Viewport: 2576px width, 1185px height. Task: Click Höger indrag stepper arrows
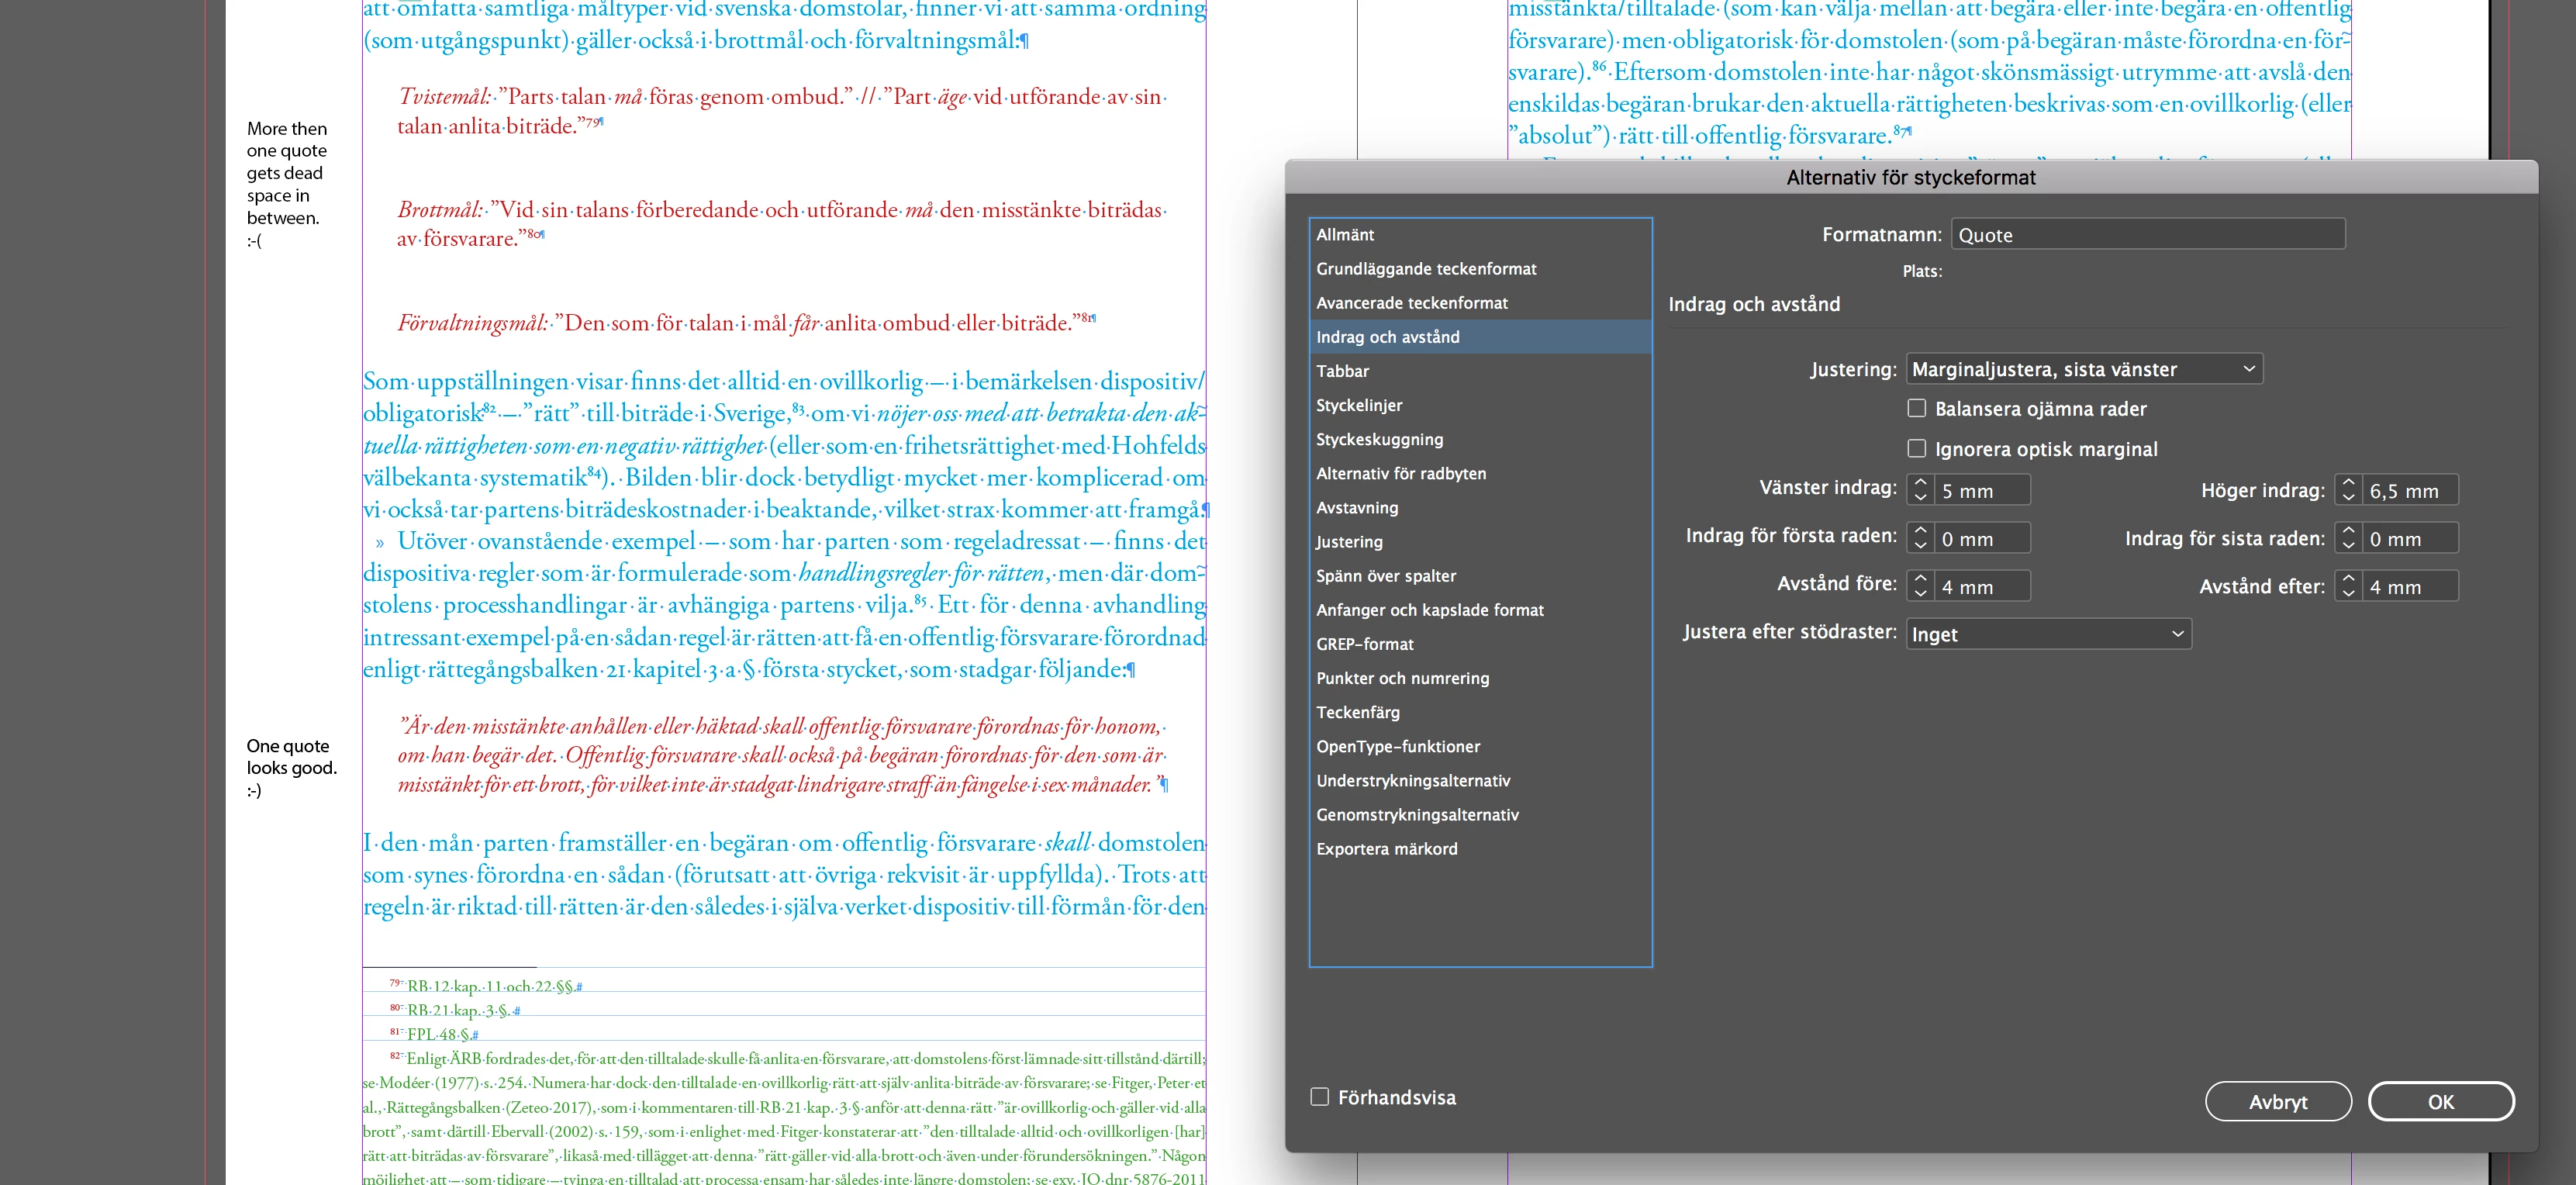click(2347, 490)
